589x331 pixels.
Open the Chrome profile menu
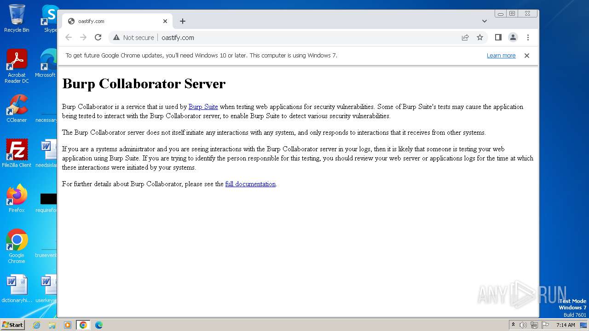point(513,38)
